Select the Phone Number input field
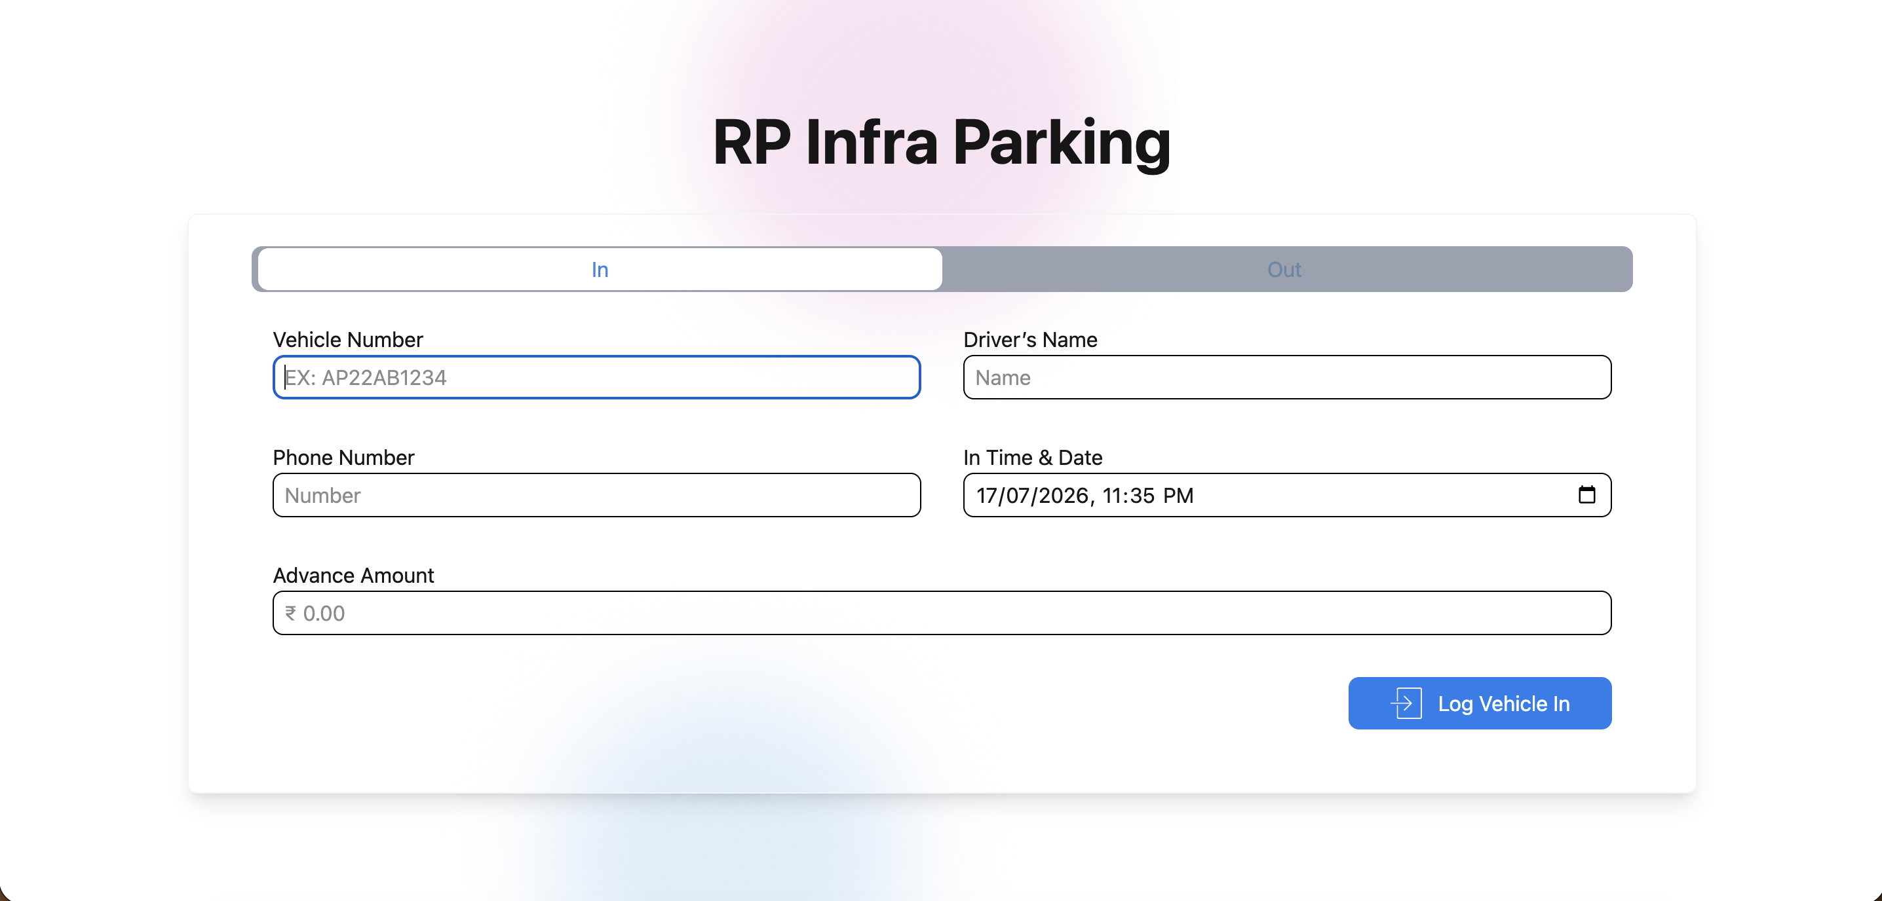This screenshot has height=901, width=1882. tap(596, 495)
